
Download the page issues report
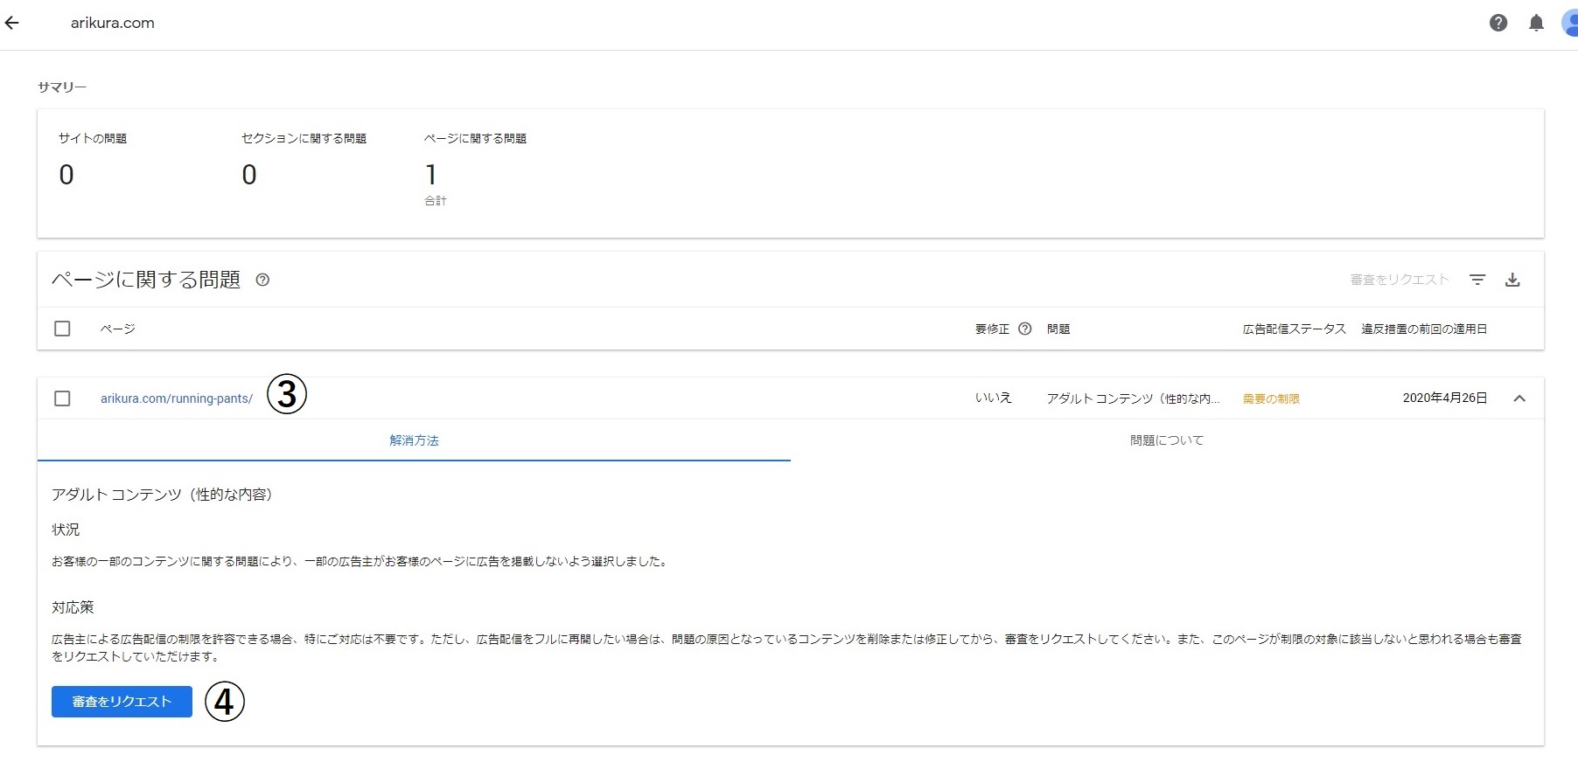click(x=1512, y=280)
